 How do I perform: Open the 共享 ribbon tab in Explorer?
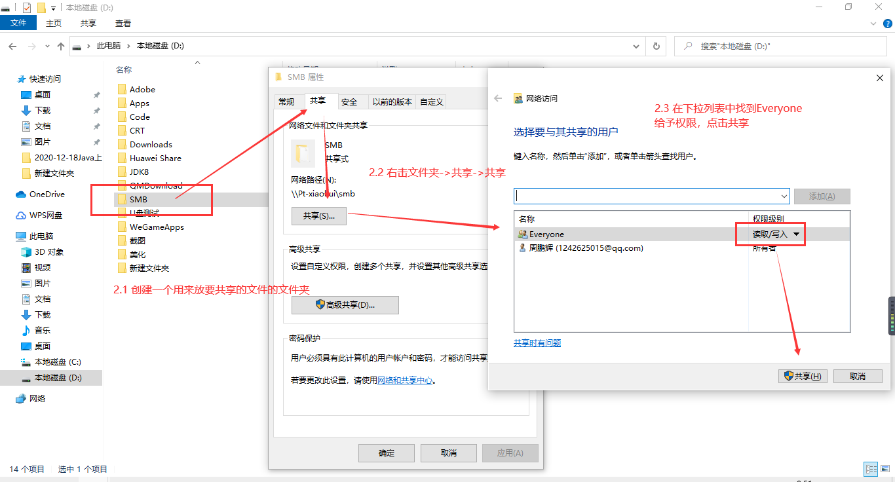[x=88, y=23]
